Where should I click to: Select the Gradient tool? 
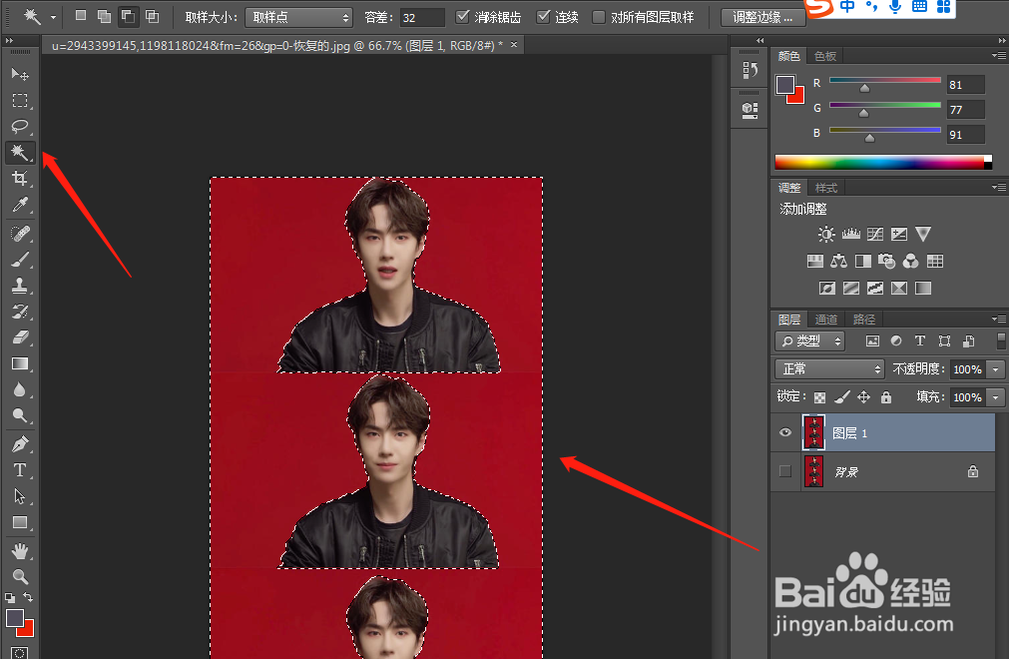(20, 363)
